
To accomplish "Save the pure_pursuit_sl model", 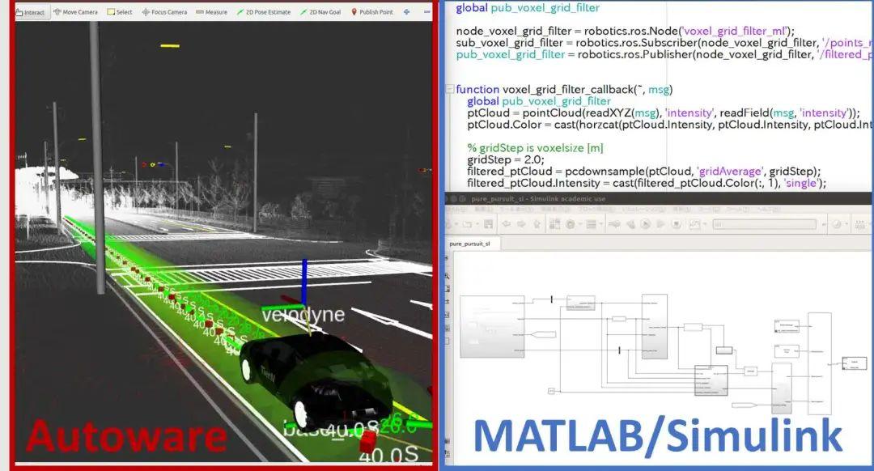I will click(489, 225).
